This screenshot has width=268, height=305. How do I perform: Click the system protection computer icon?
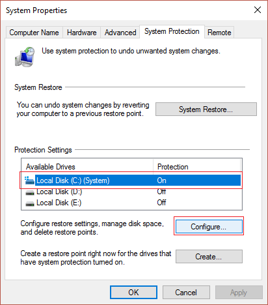(x=25, y=57)
